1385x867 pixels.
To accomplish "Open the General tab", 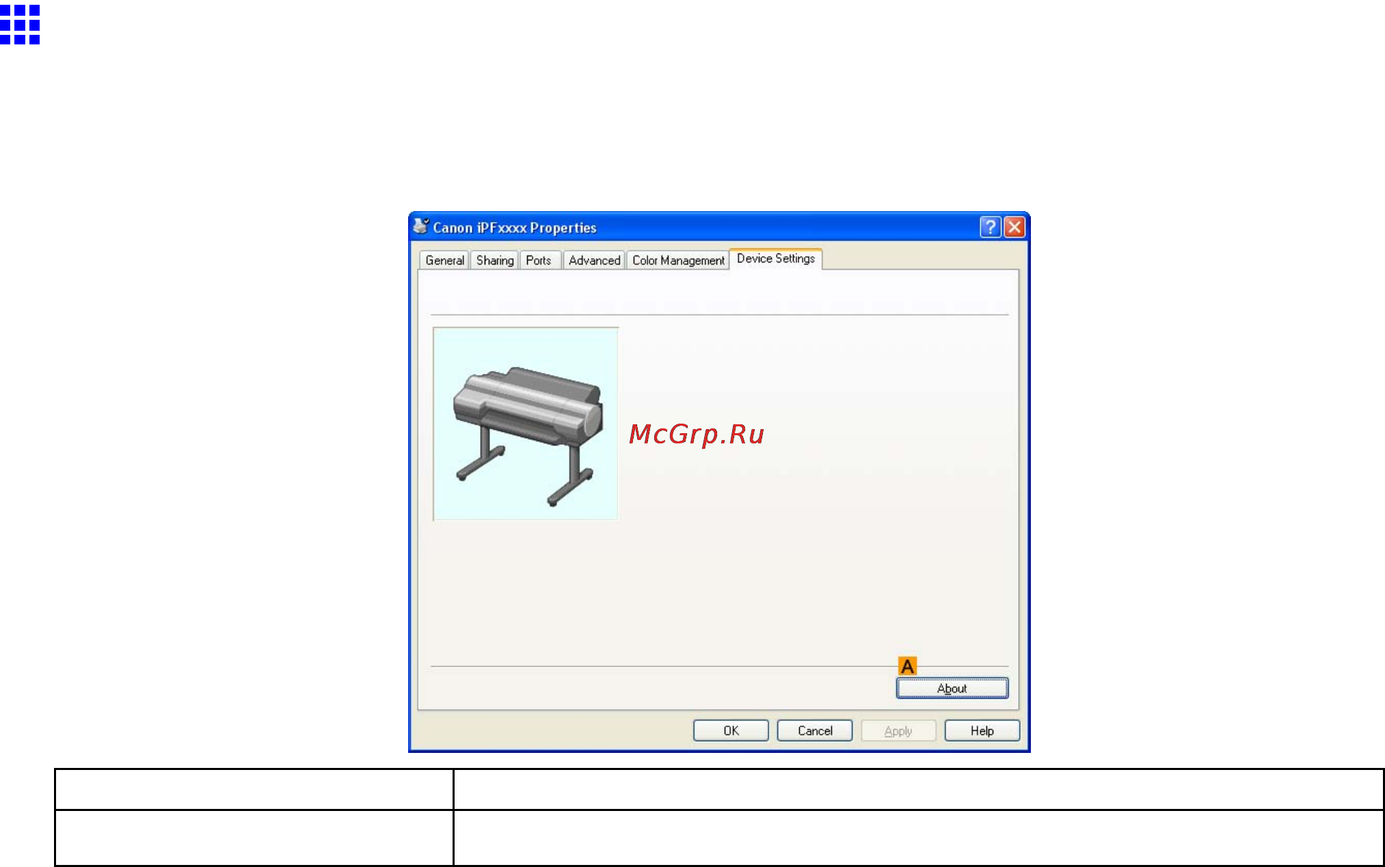I will point(444,260).
